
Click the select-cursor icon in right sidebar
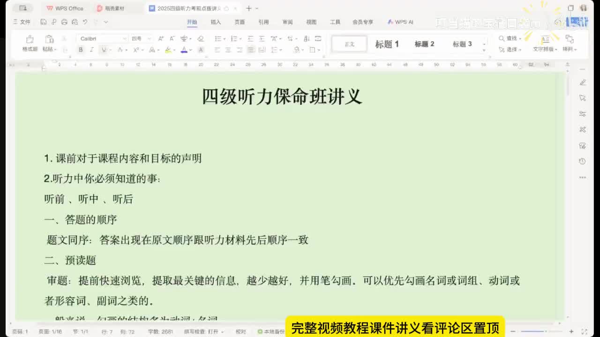coord(583,98)
